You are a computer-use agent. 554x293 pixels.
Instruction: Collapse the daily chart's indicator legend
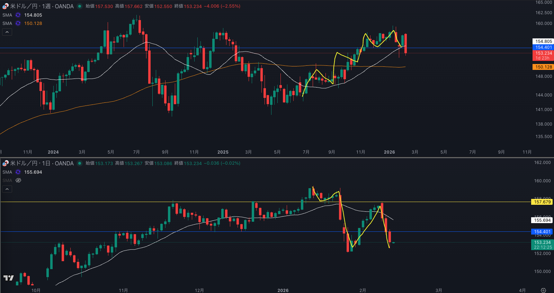7,189
